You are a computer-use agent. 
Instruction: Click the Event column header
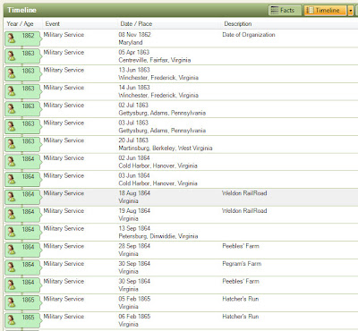click(53, 24)
